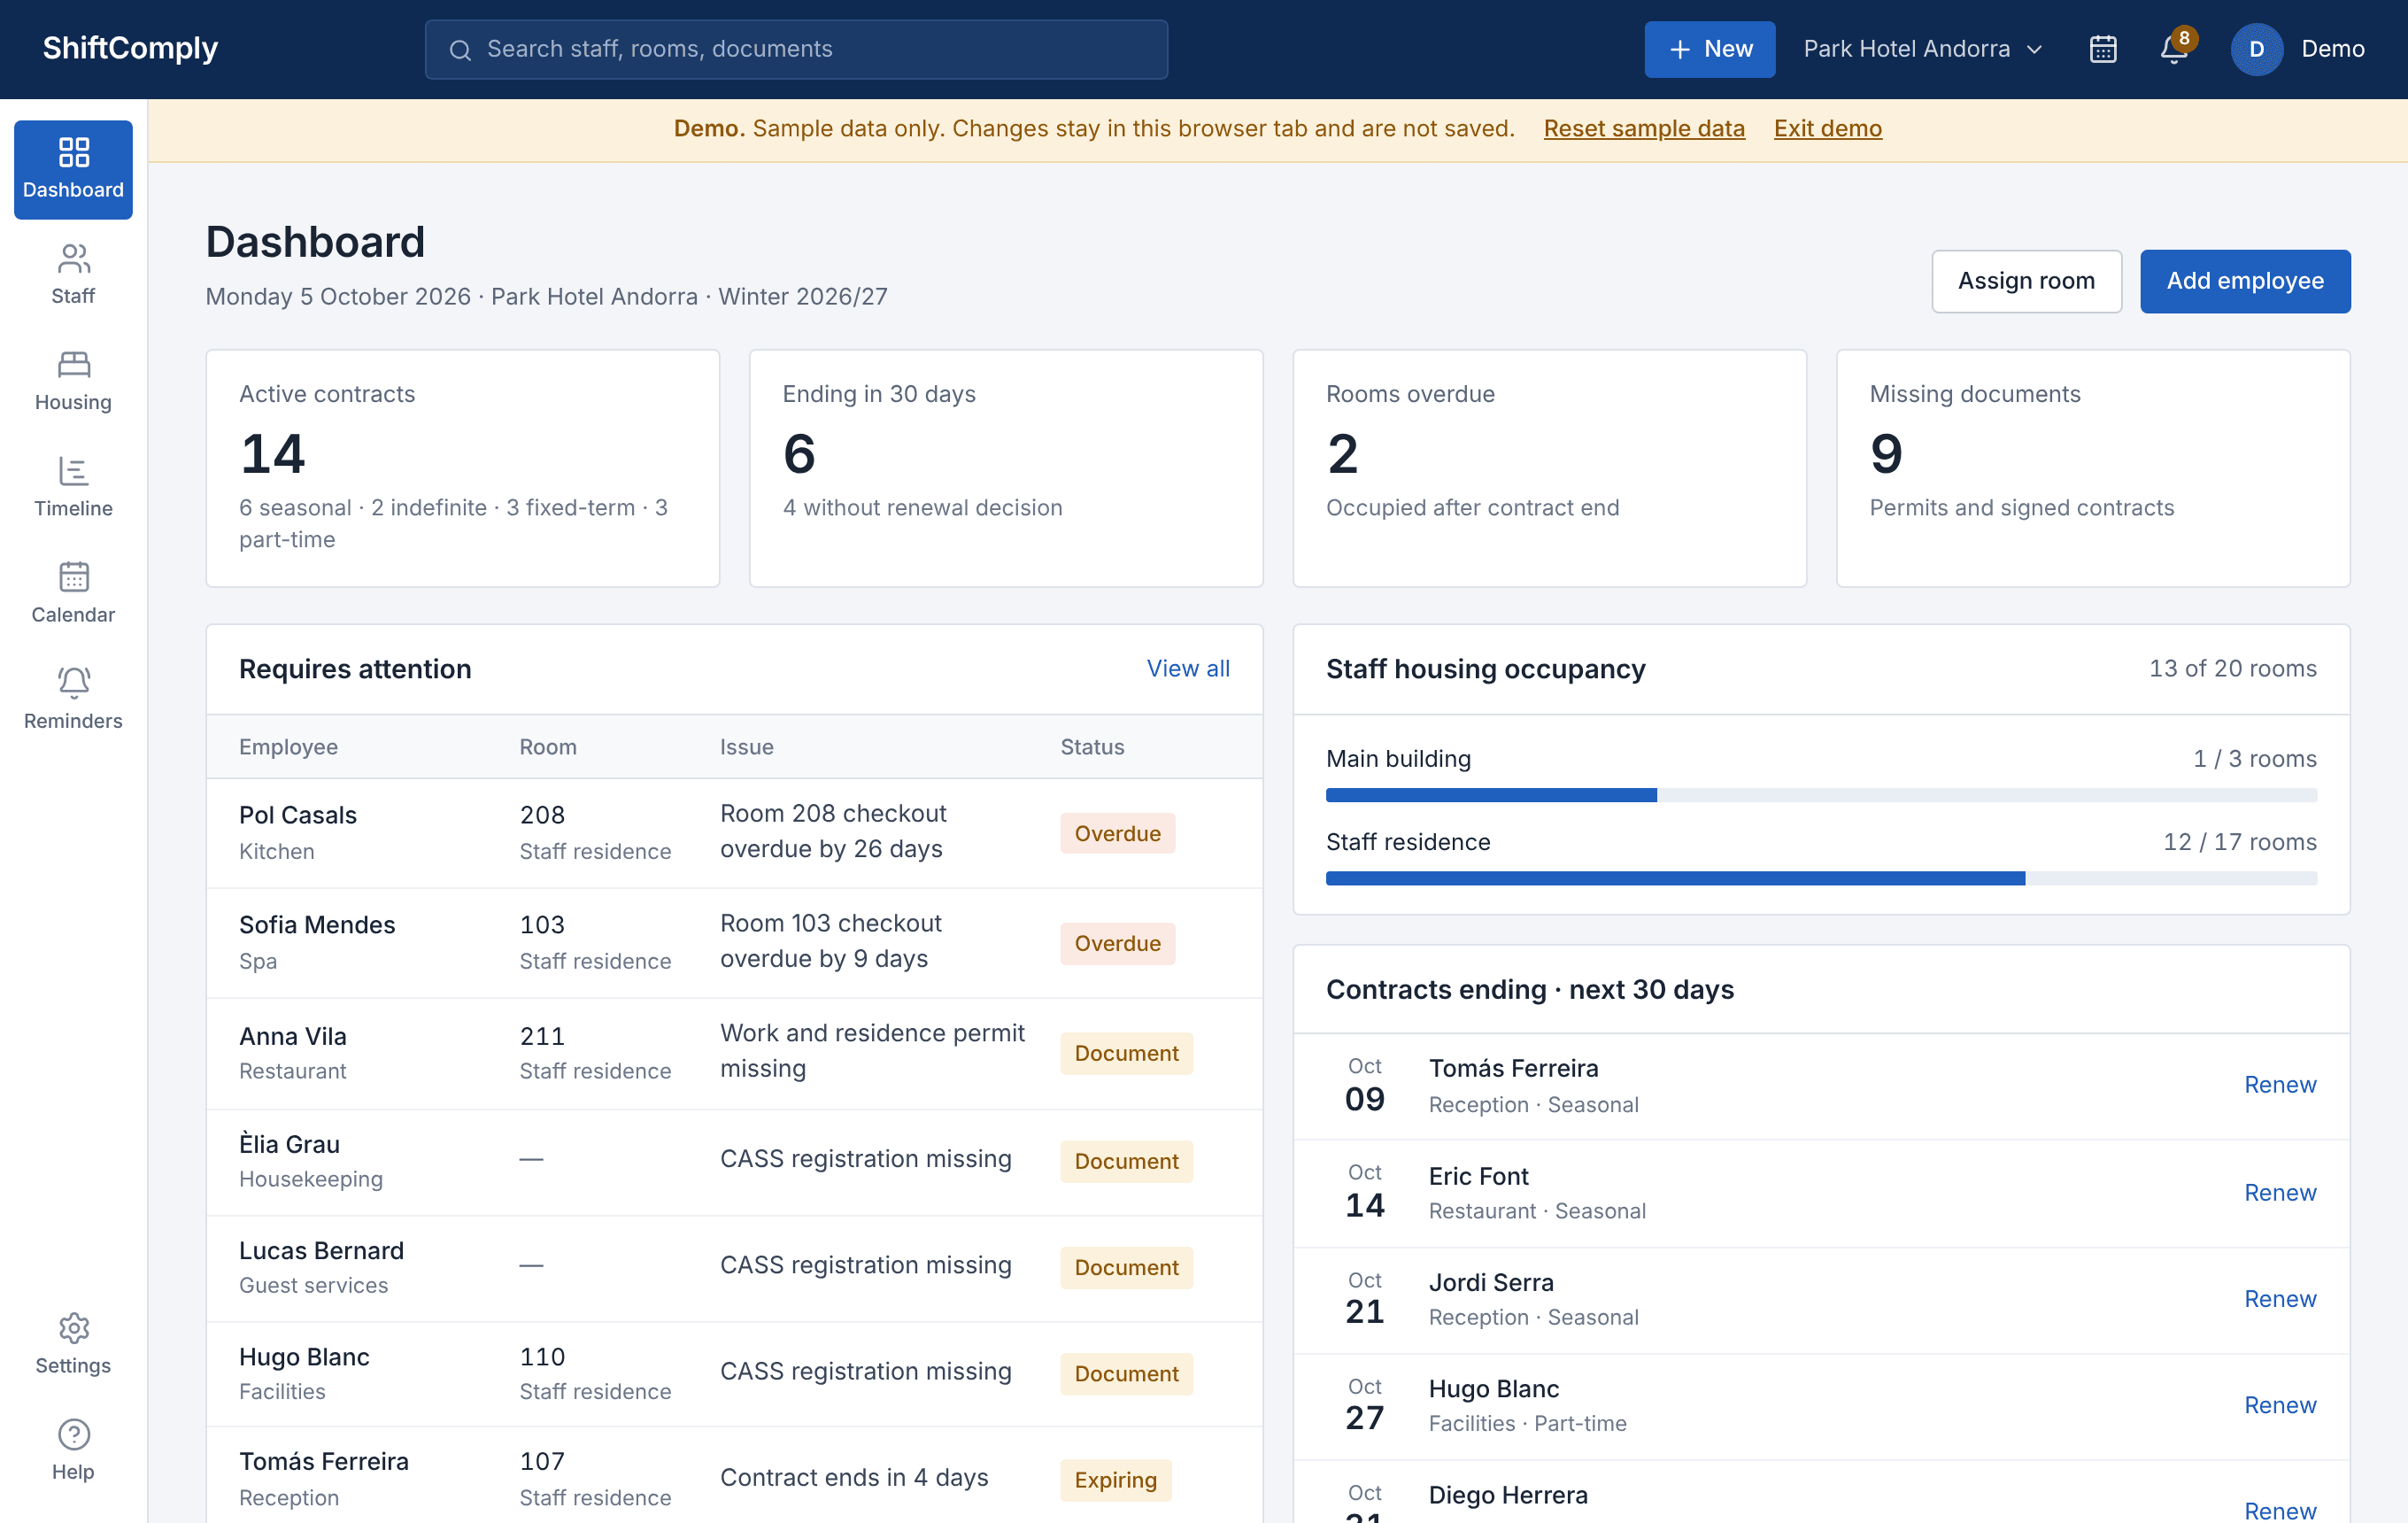Renew Jordi Serra's contract
2408x1523 pixels.
pos(2280,1299)
